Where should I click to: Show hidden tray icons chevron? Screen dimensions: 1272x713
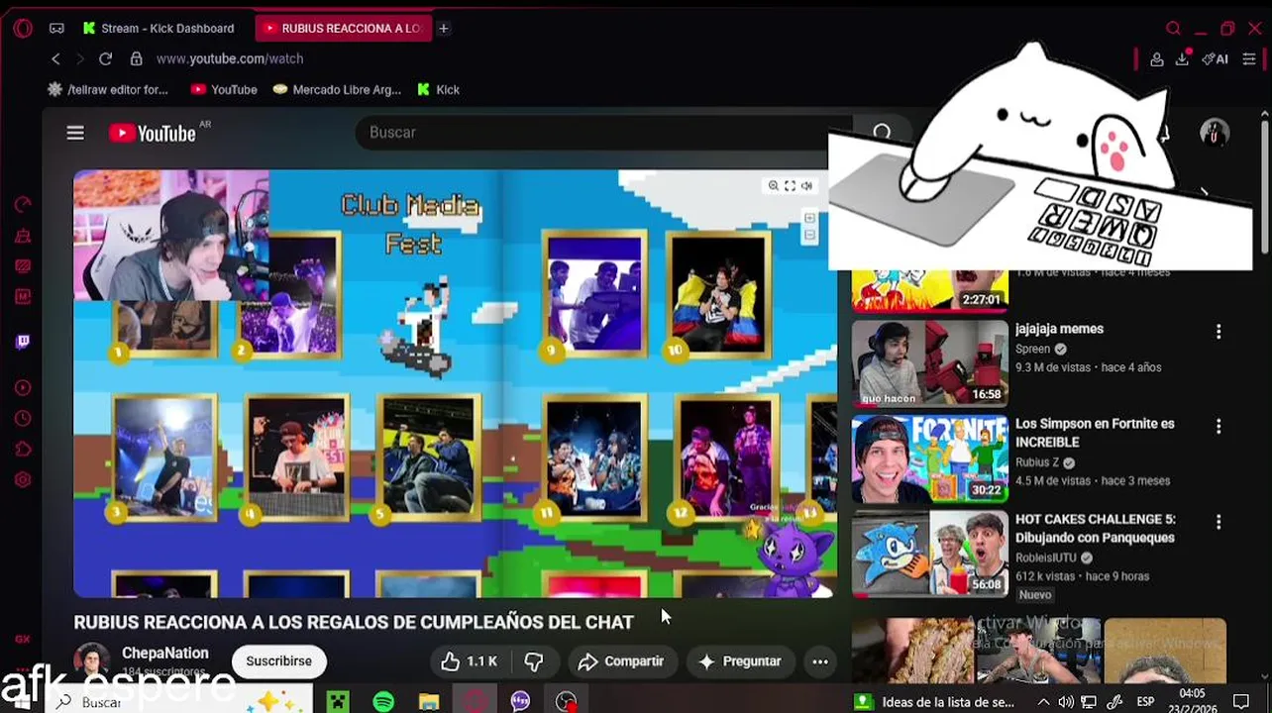click(1045, 702)
